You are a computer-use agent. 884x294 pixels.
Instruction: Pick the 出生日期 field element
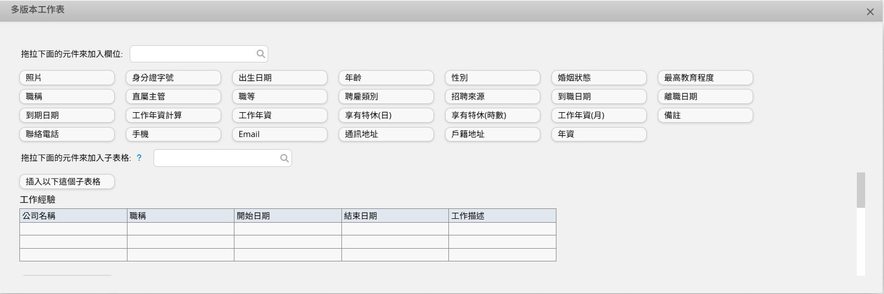point(280,78)
